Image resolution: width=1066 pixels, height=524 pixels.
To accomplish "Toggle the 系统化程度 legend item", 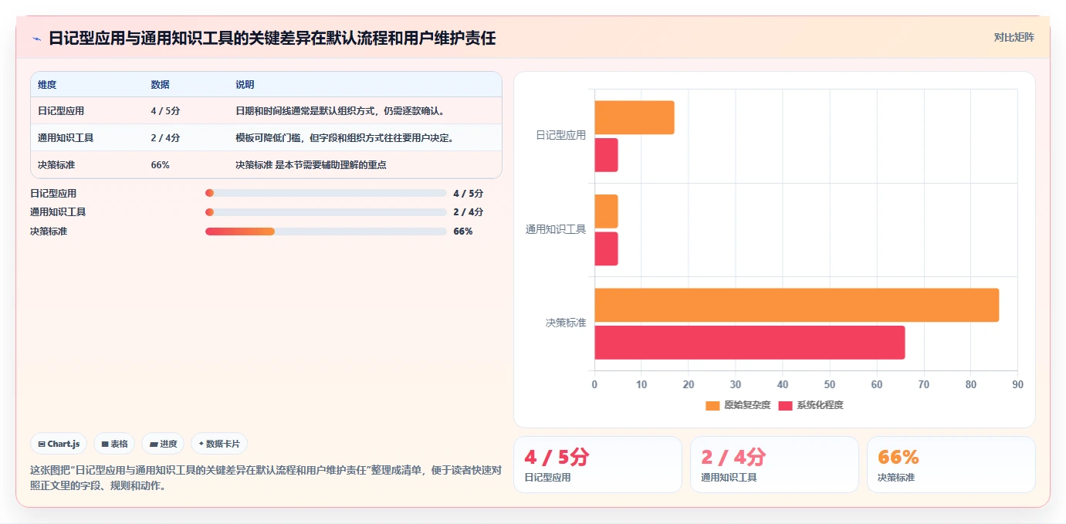I will tap(810, 405).
